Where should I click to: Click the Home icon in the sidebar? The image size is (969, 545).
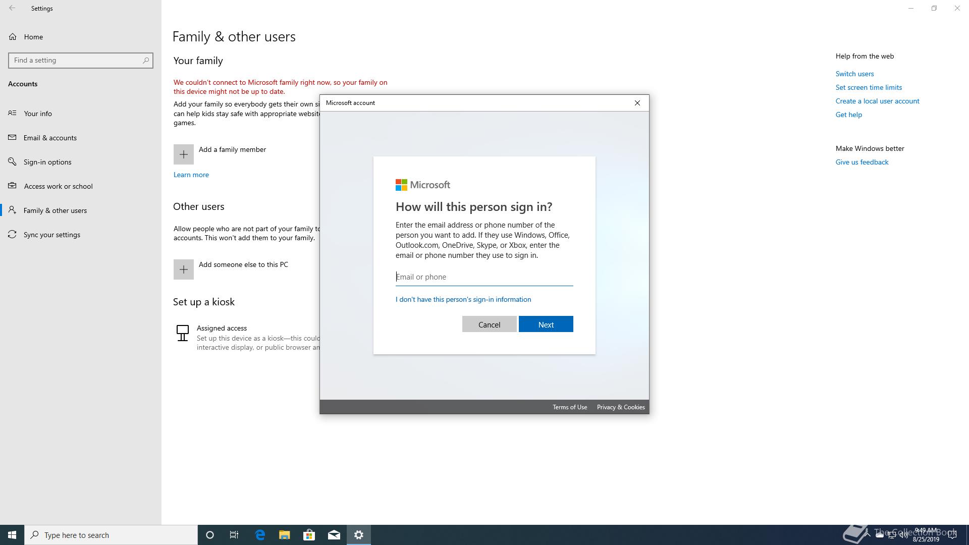[13, 37]
